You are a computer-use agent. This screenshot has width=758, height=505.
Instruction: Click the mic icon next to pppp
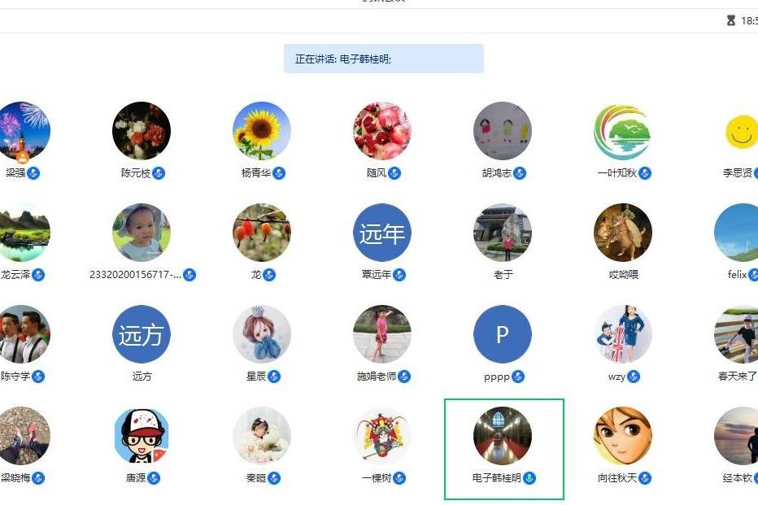(x=518, y=377)
